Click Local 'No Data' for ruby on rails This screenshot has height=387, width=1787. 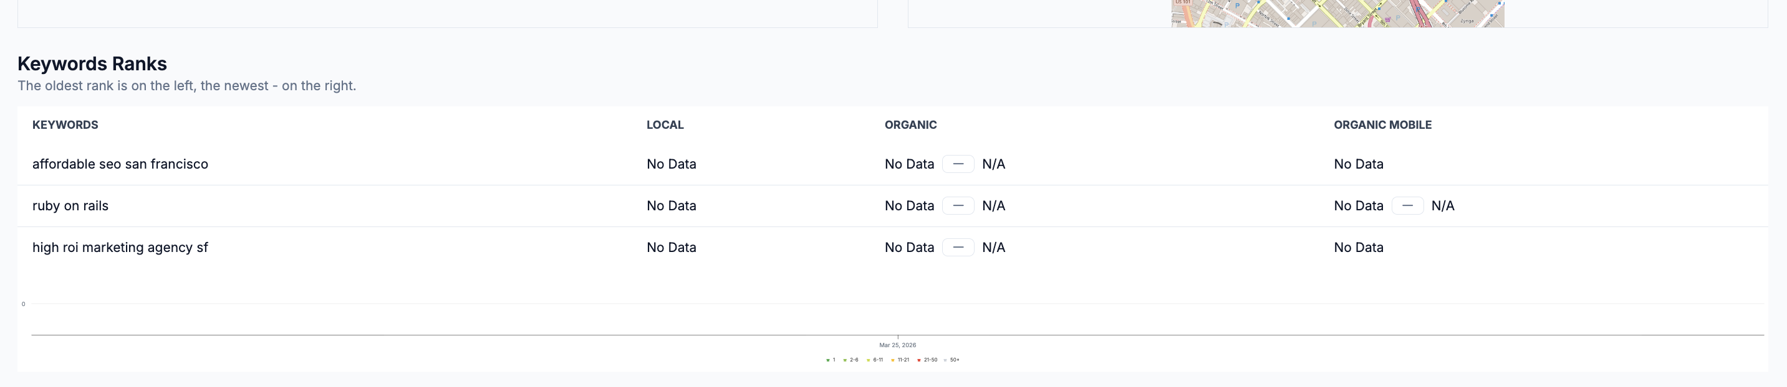coord(671,205)
